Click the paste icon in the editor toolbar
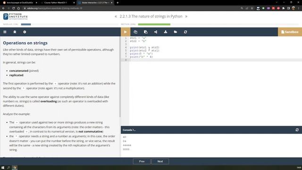The image size is (302, 170). (146, 32)
